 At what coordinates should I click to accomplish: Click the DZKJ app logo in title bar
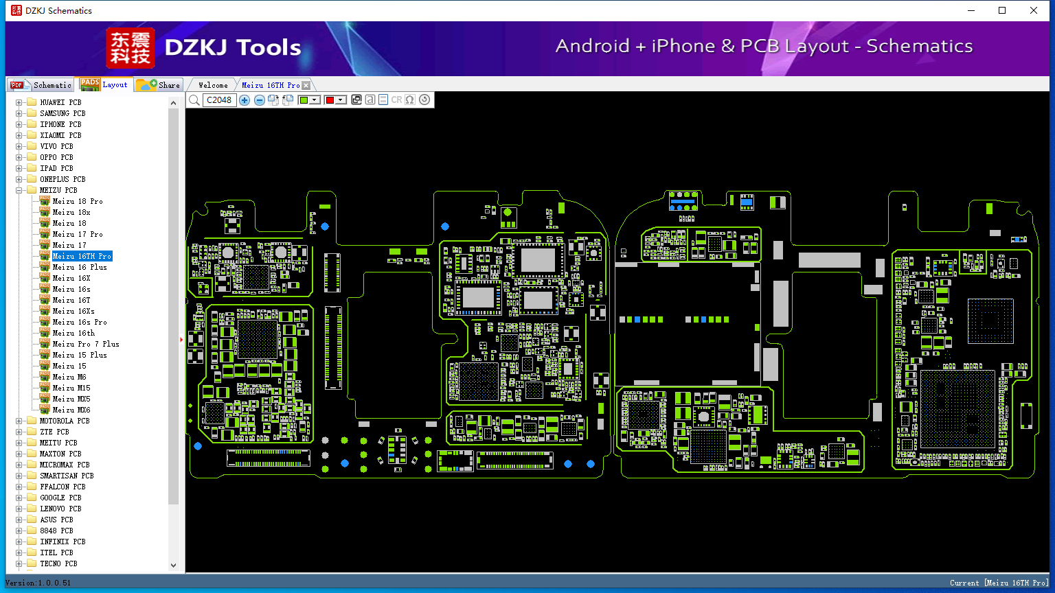pyautogui.click(x=16, y=10)
